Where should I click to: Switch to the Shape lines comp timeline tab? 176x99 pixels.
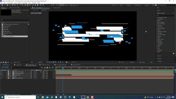click(45, 65)
